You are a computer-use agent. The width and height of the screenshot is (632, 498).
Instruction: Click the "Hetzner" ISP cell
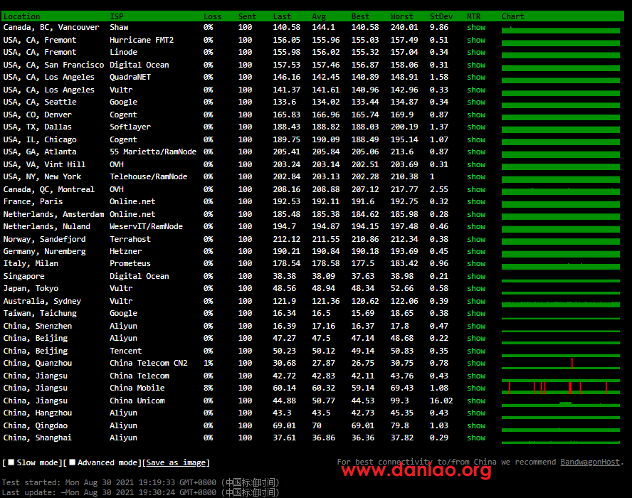[126, 251]
